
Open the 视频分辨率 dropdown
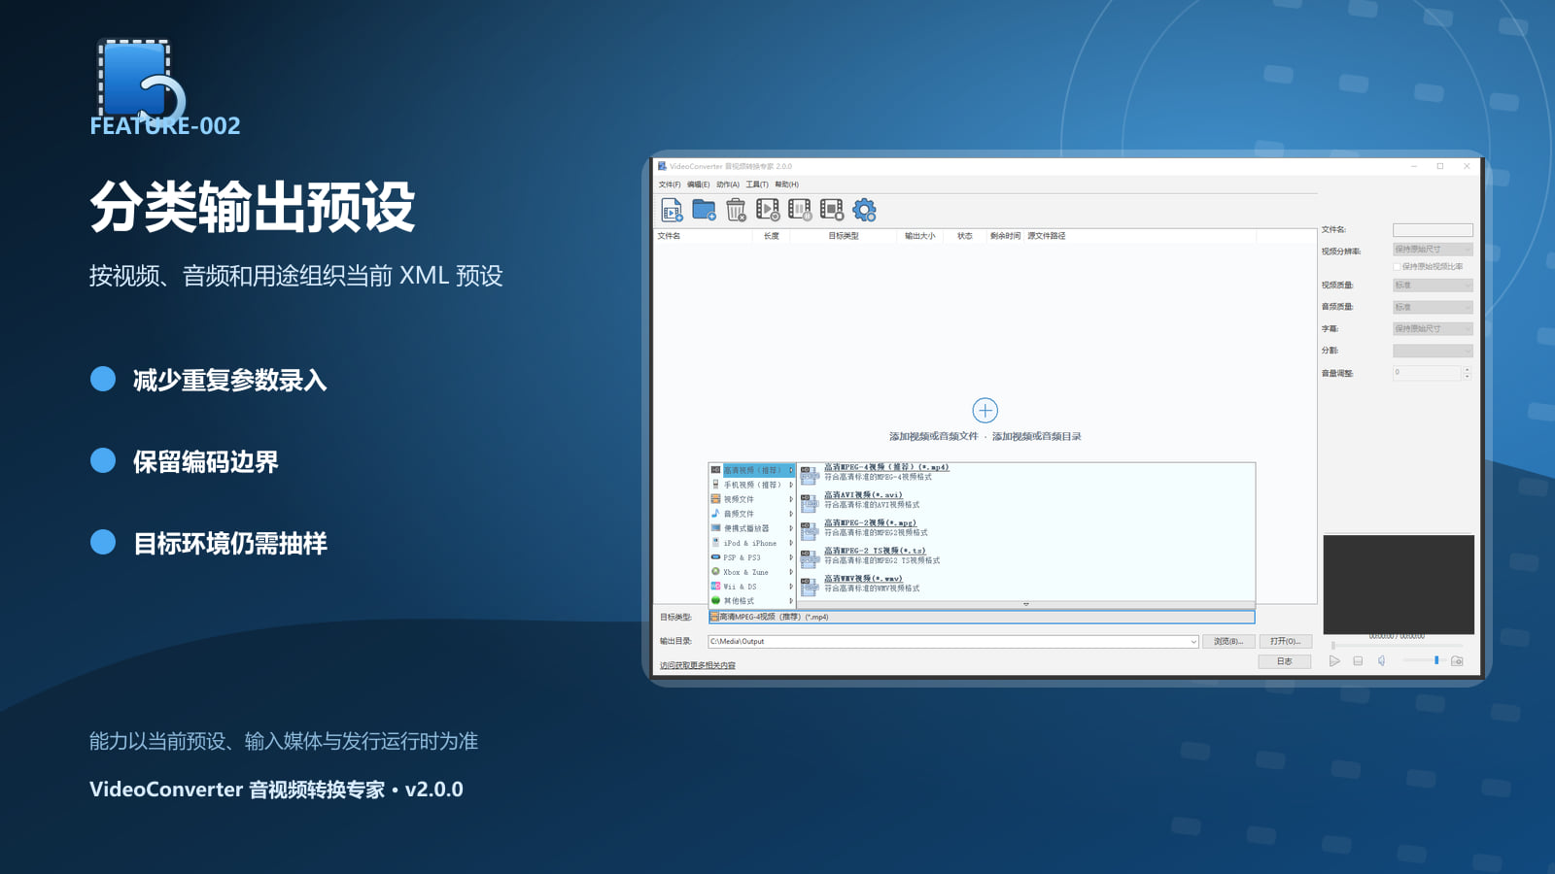tap(1433, 250)
